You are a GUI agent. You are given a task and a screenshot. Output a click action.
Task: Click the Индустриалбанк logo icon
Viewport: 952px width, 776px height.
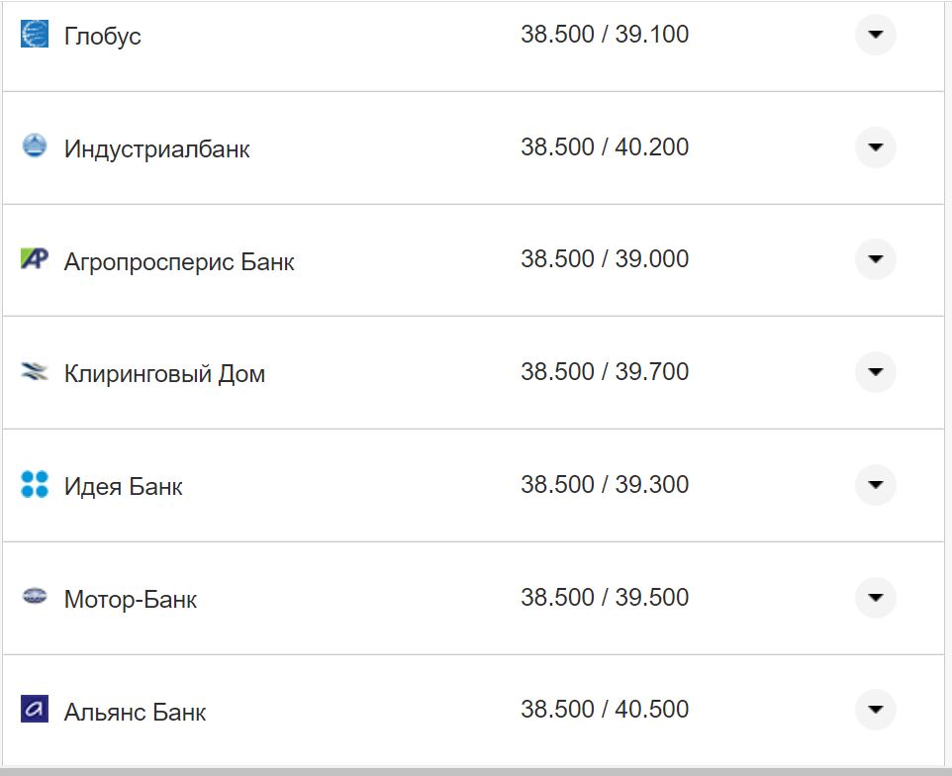pyautogui.click(x=34, y=146)
